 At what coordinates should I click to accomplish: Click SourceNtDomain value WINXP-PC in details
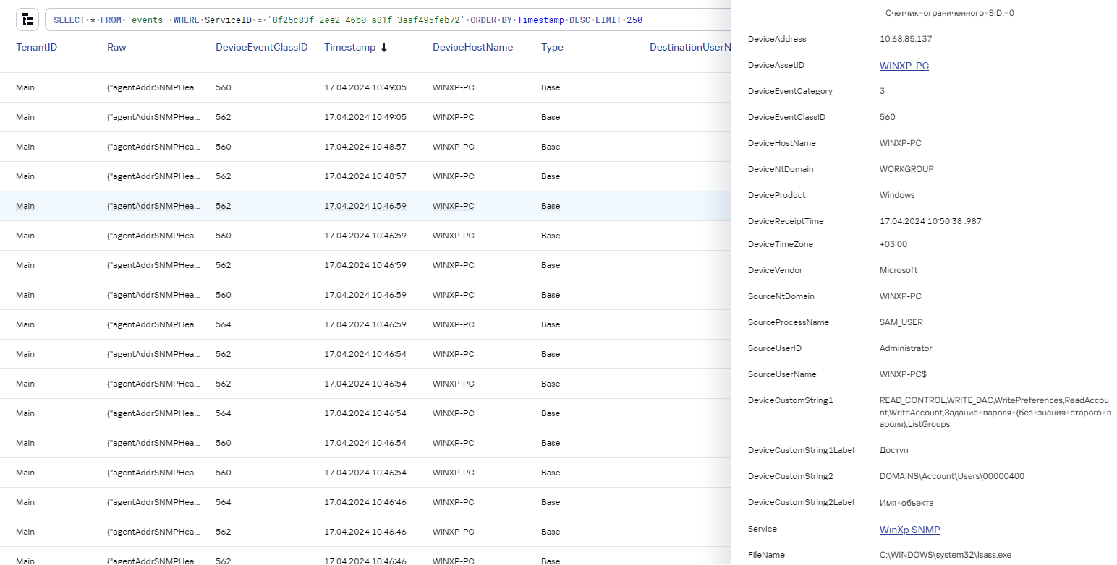pyautogui.click(x=901, y=296)
